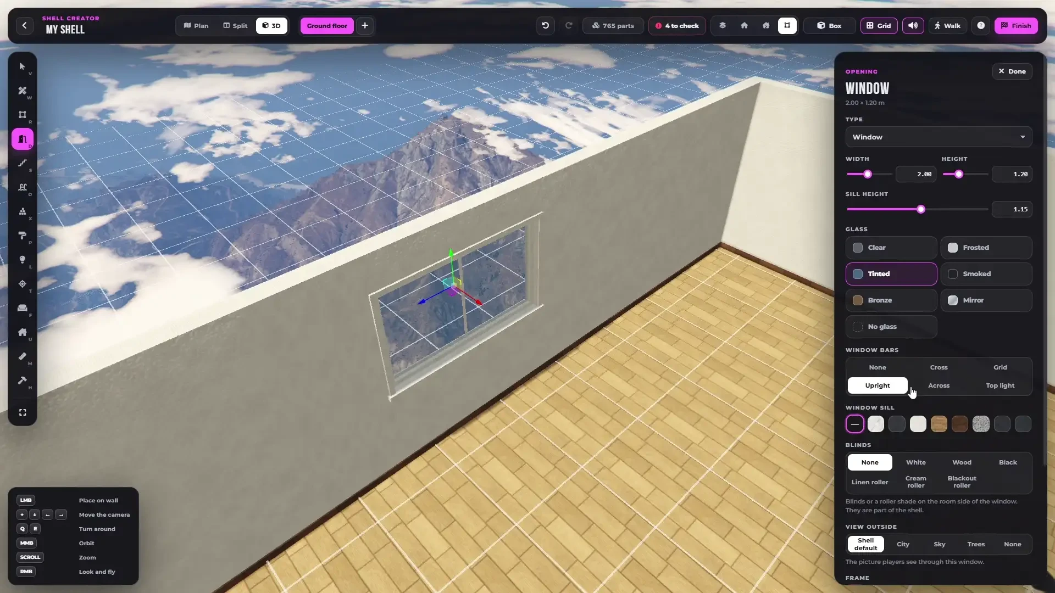Screen dimensions: 1055x593
Task: Select the light bulb tool
Action: (23, 260)
